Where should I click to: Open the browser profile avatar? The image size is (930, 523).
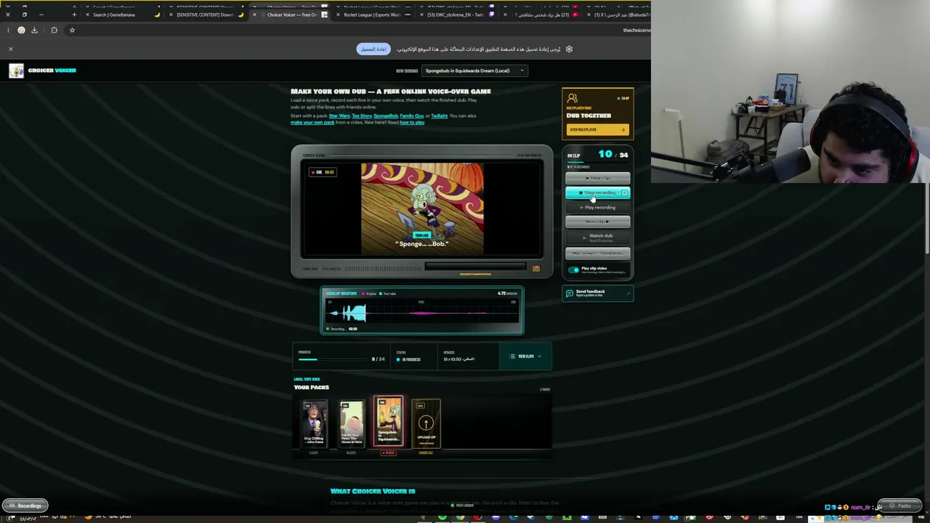click(x=21, y=30)
